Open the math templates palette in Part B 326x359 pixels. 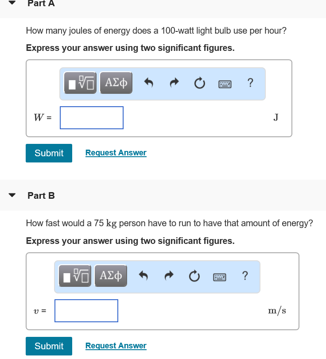pyautogui.click(x=75, y=275)
